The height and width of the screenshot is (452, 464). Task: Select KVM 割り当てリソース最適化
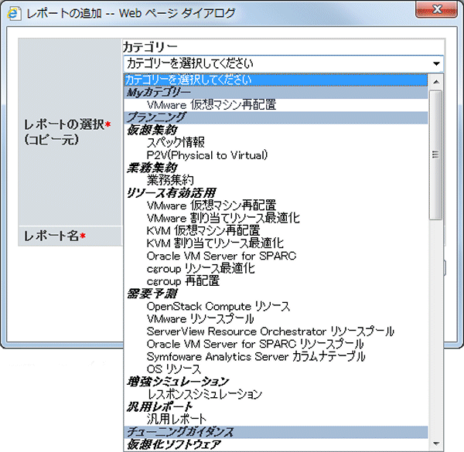(x=216, y=243)
